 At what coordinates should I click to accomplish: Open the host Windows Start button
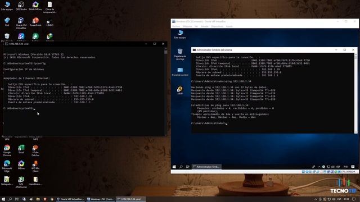tap(3, 199)
